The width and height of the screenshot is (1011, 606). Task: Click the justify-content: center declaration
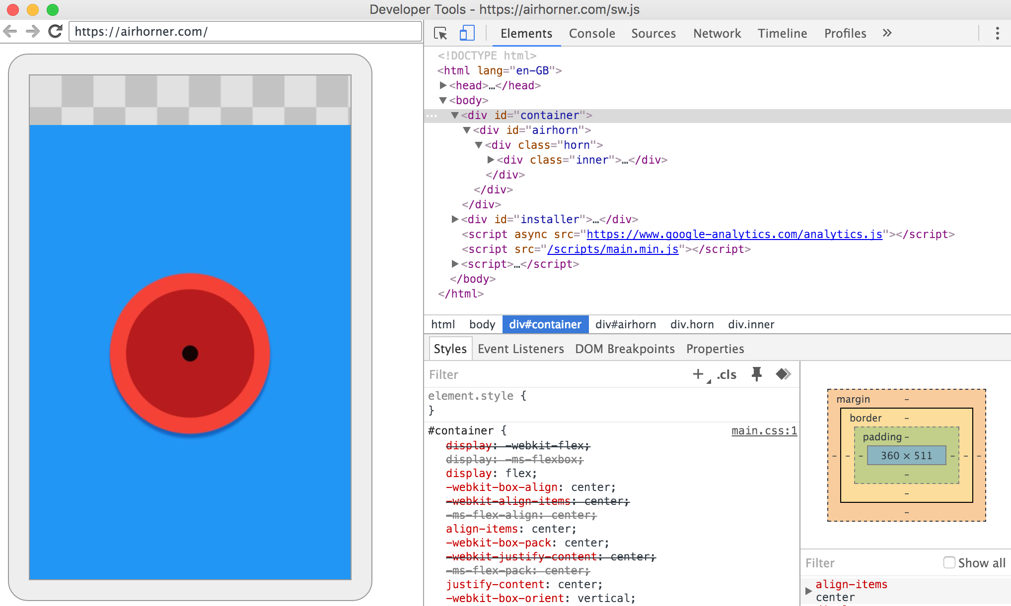point(524,584)
